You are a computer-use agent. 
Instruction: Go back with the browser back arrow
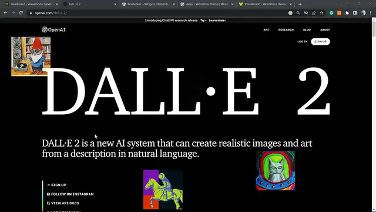[x=5, y=13]
